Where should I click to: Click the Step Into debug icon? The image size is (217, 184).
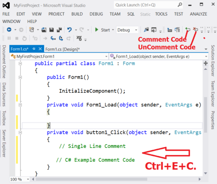point(53,38)
